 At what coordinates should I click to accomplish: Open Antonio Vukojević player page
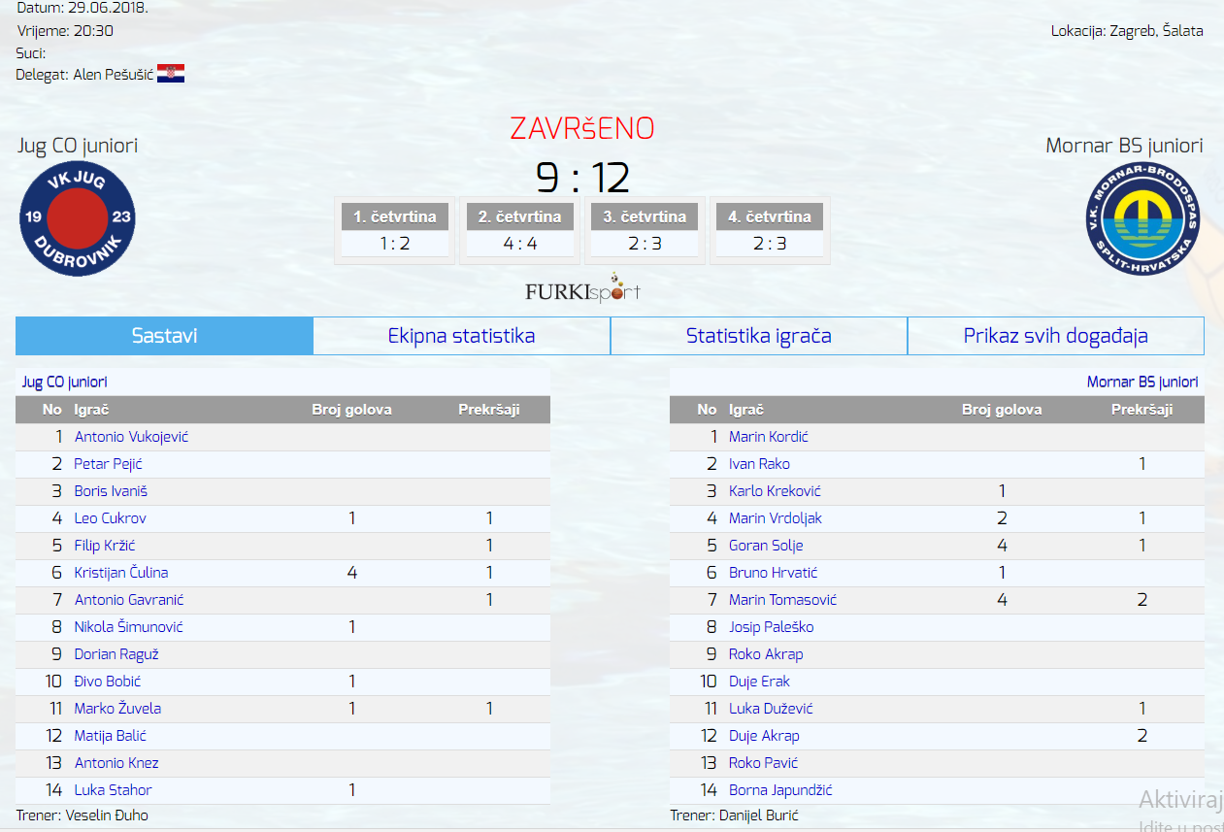click(x=131, y=437)
